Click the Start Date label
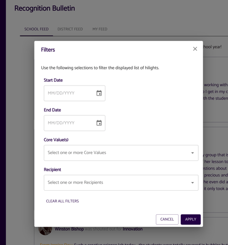This screenshot has width=228, height=245. coord(53,80)
